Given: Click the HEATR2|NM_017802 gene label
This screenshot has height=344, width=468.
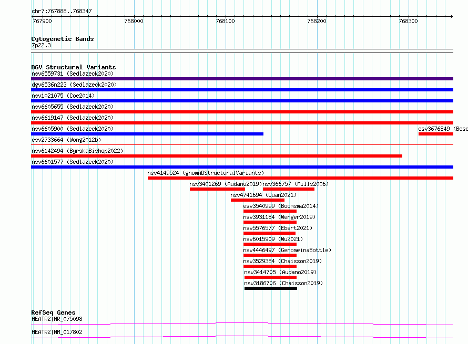Looking at the screenshot, I should point(57,332).
